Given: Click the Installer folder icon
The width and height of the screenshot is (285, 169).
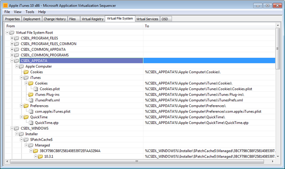Looking at the screenshot, I should click(x=22, y=134).
